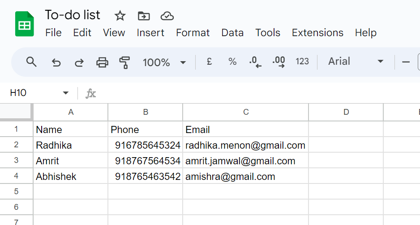Click the decrease decimal places icon
The width and height of the screenshot is (420, 225).
click(x=255, y=62)
